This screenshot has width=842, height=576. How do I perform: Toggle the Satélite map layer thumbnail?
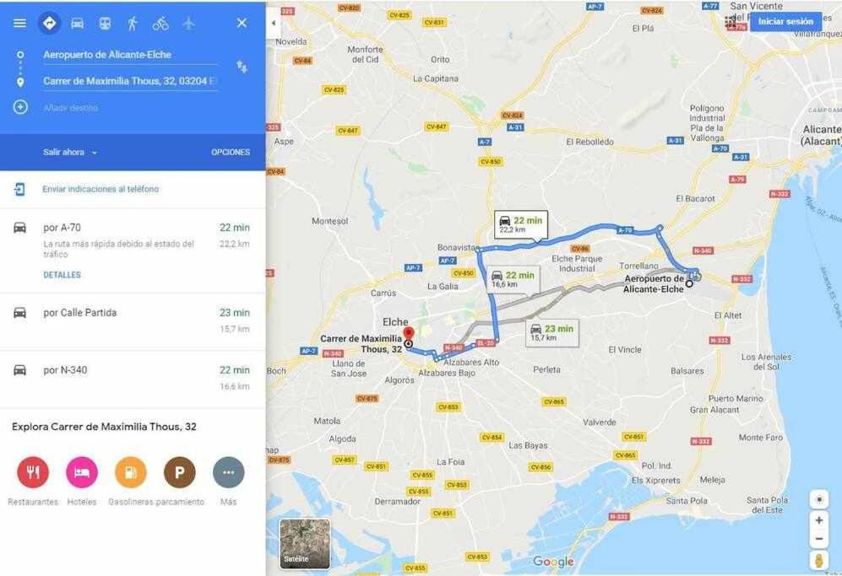coord(305,543)
